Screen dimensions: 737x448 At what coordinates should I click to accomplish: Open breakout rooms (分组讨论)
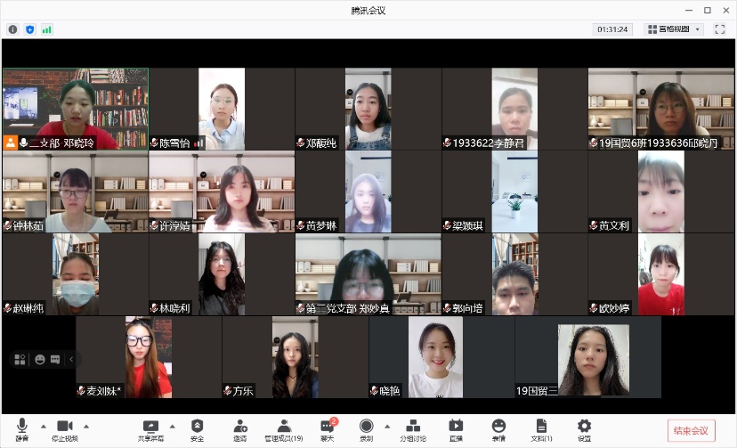[412, 428]
